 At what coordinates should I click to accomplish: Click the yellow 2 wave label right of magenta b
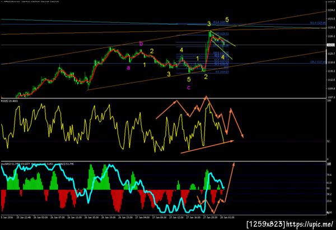(152, 51)
